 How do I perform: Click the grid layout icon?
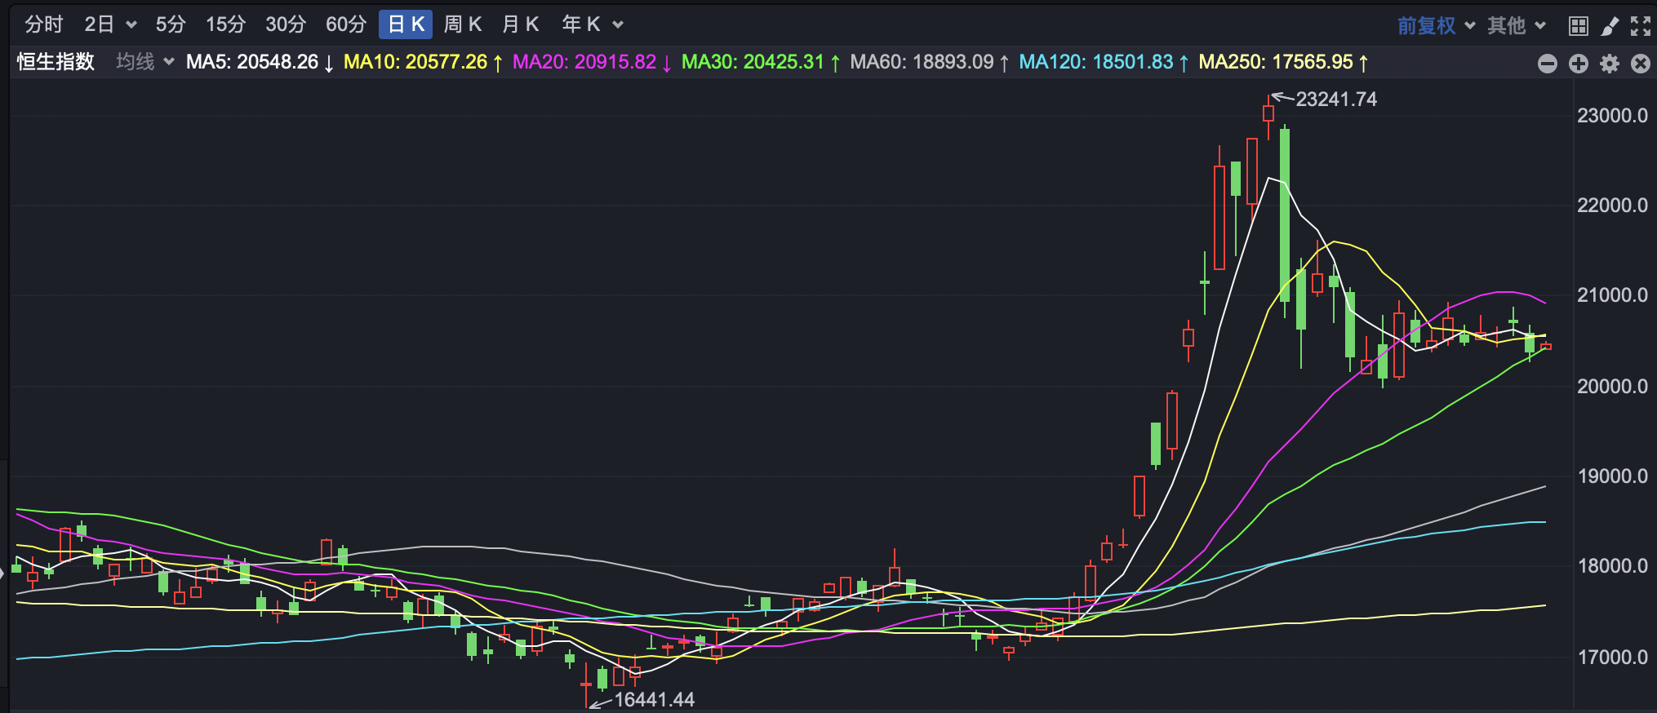(x=1579, y=26)
